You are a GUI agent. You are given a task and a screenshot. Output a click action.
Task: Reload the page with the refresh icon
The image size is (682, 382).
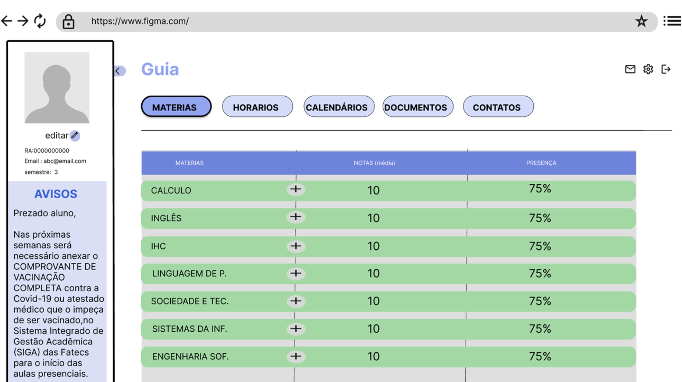pyautogui.click(x=40, y=21)
